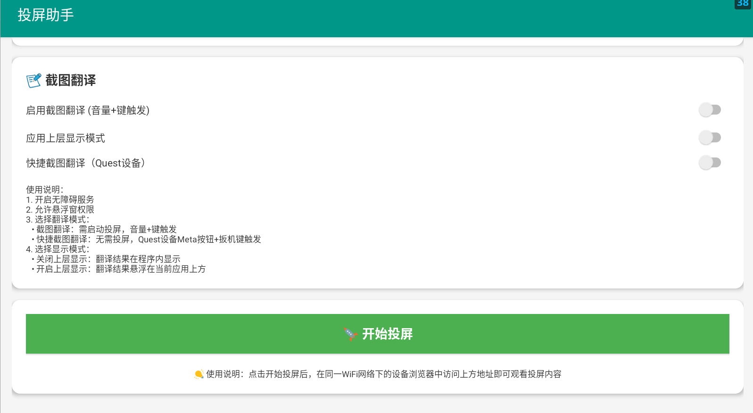Click instruction step 1. 开启无障碍服务
The image size is (753, 413).
60,199
